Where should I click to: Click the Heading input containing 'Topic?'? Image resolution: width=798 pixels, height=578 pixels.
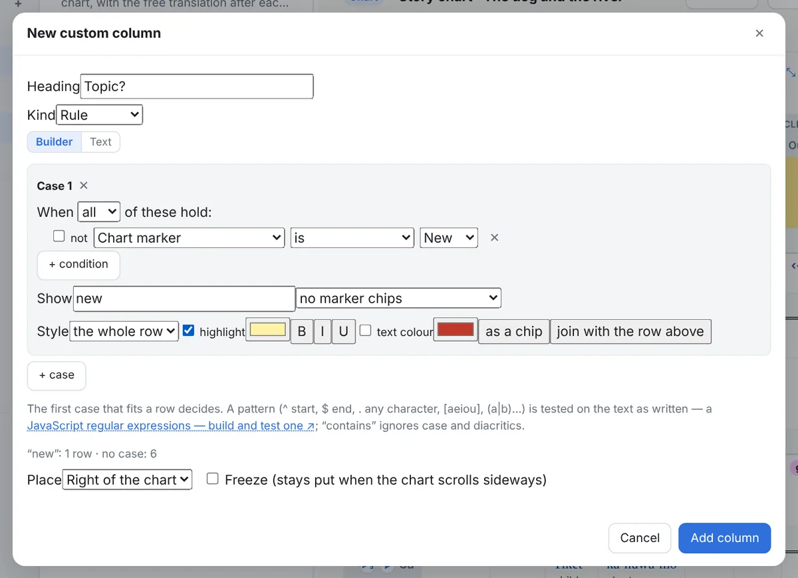tap(197, 86)
